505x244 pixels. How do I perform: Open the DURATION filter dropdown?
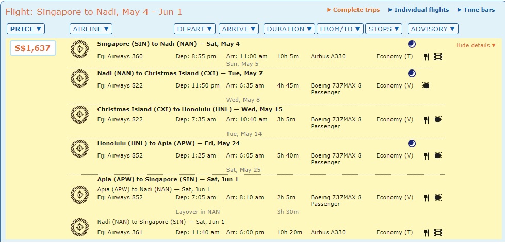point(289,29)
